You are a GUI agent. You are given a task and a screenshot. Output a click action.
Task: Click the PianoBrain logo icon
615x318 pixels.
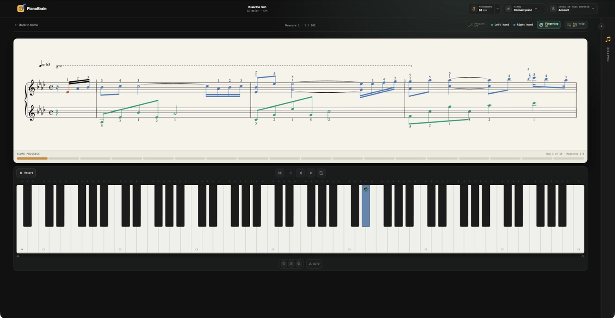(21, 8)
